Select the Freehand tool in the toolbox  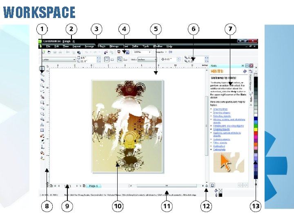click(42, 92)
